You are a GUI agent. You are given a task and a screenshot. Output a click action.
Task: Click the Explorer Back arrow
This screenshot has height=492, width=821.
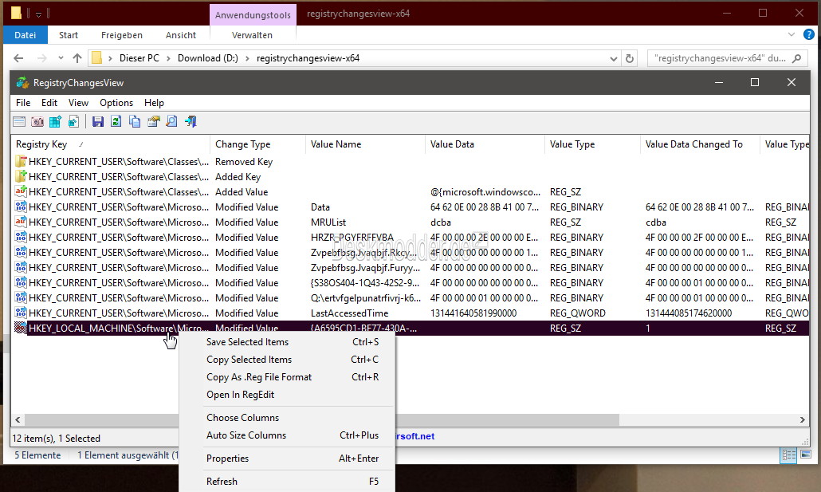click(x=18, y=58)
